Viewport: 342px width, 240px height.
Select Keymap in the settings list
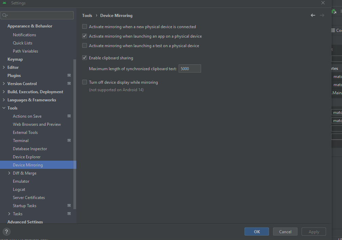pos(15,59)
